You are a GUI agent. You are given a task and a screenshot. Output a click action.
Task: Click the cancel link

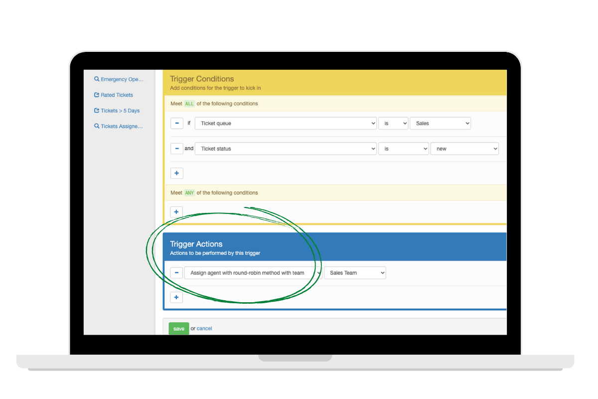point(204,329)
